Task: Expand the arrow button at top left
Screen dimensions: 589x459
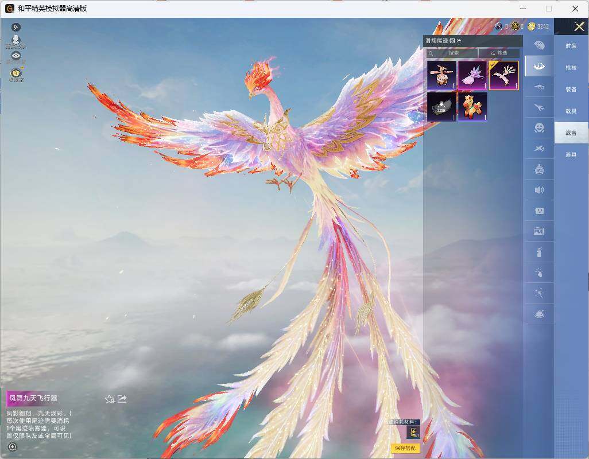Action: click(x=15, y=27)
